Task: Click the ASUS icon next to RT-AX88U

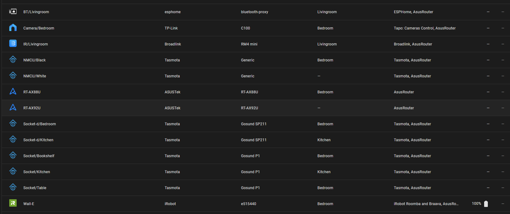Action: click(13, 91)
